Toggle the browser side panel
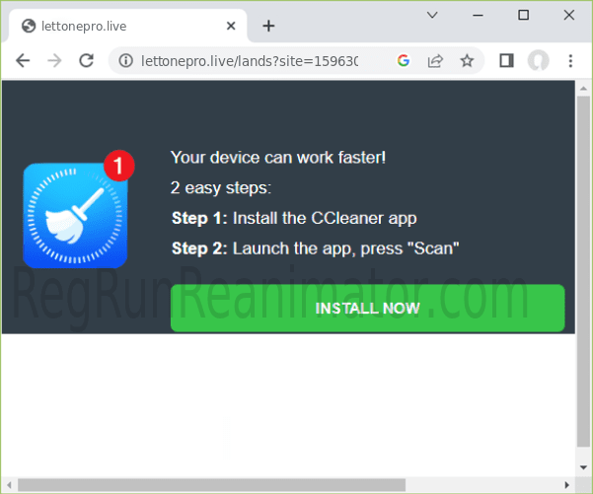Image resolution: width=593 pixels, height=494 pixels. 506,61
